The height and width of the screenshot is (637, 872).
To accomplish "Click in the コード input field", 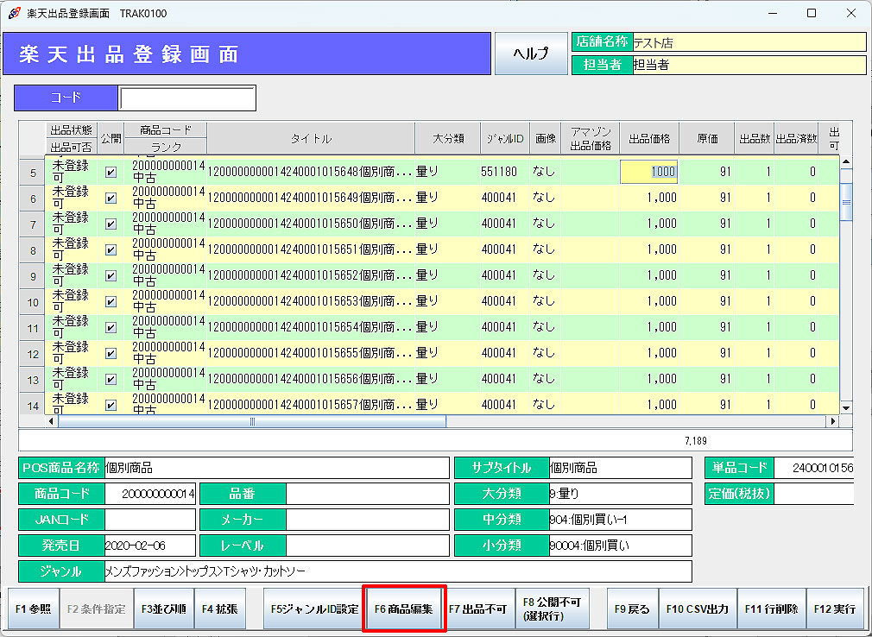I will coord(187,98).
